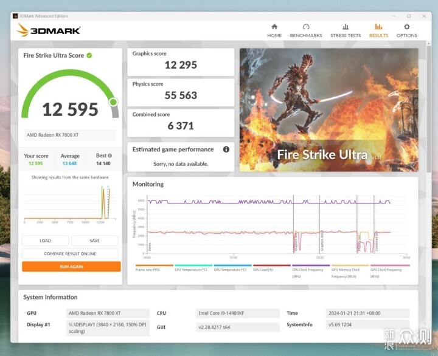Click the Average score 13 648
Image resolution: width=438 pixels, height=356 pixels.
pos(69,163)
